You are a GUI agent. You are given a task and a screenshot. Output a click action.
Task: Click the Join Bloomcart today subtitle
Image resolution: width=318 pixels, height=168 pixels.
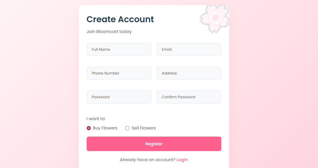(x=109, y=31)
